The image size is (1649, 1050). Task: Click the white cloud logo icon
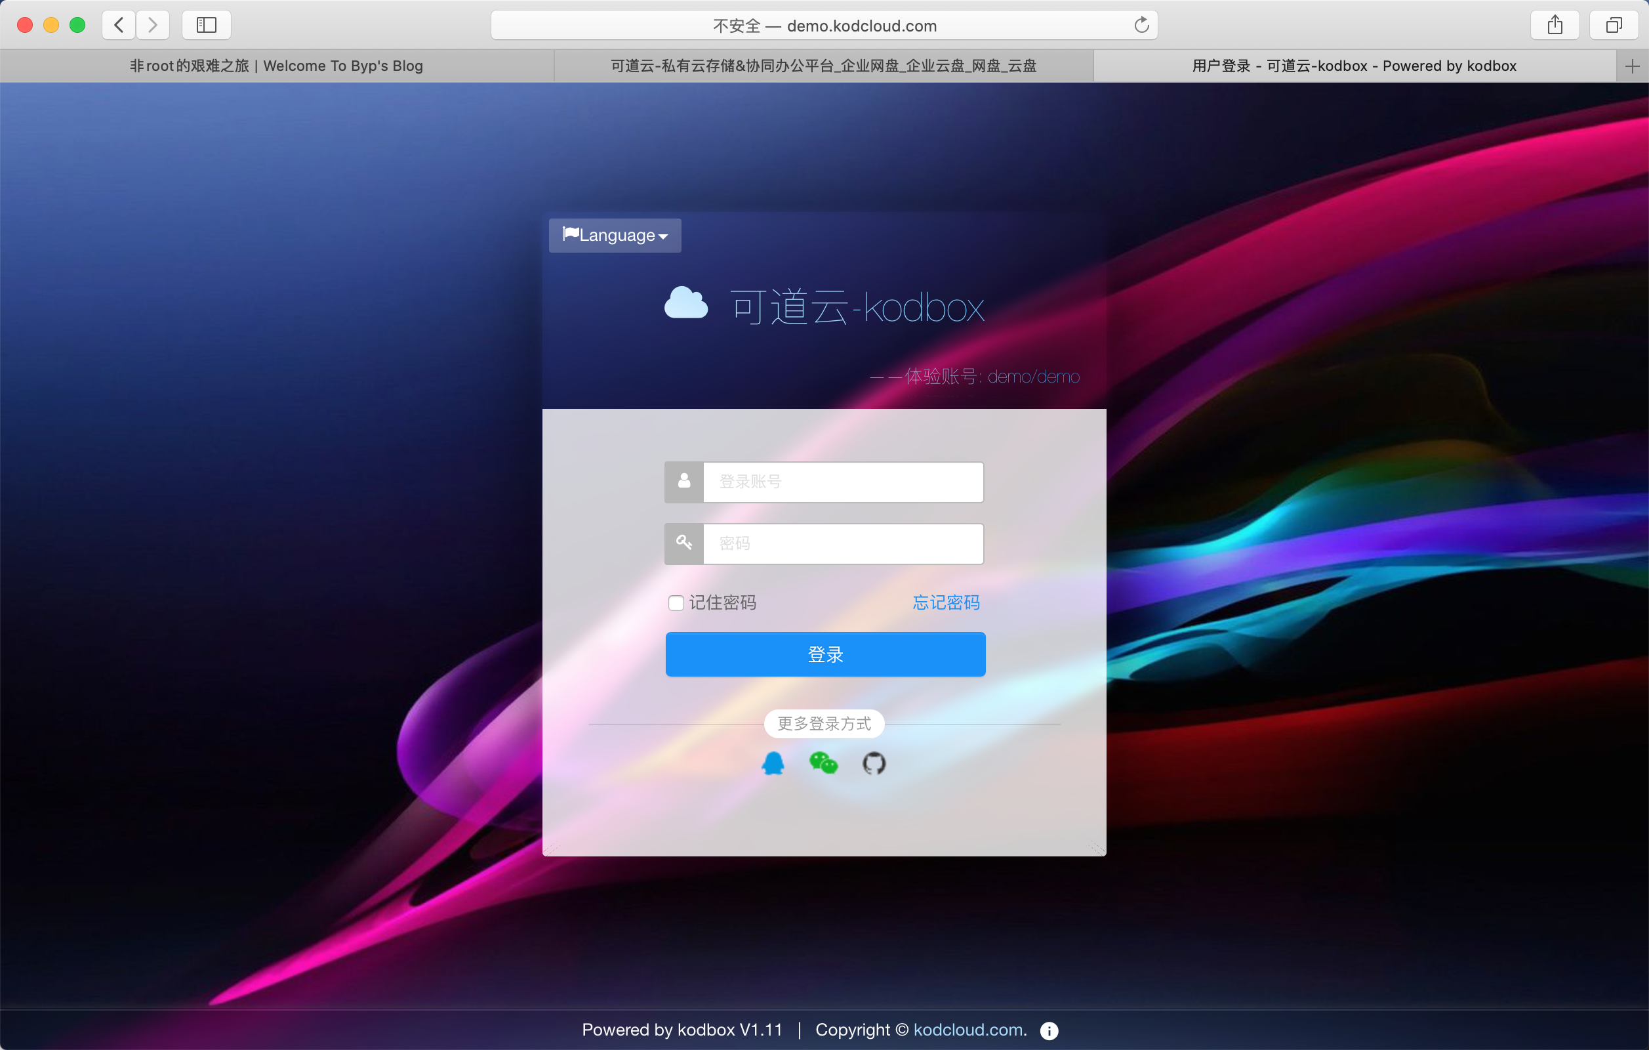685,303
